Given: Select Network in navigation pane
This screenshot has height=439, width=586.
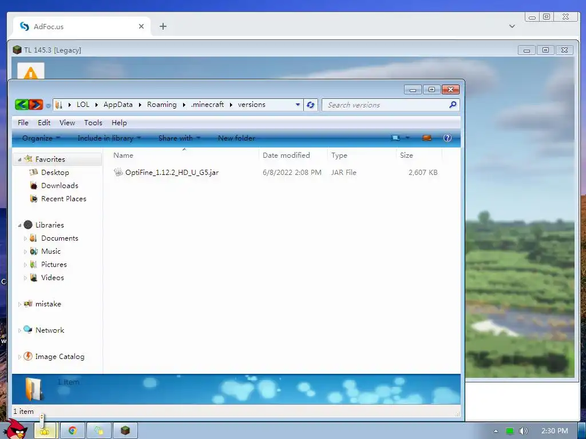Looking at the screenshot, I should pos(50,330).
